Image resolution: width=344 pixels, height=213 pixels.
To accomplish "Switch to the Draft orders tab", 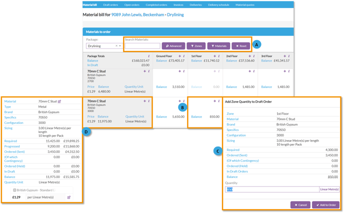I will tap(110, 4).
